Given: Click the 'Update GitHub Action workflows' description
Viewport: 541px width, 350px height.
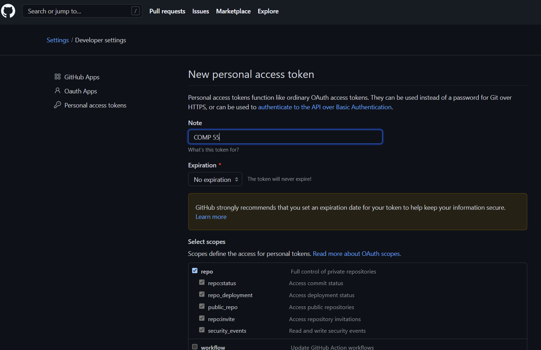Looking at the screenshot, I should [x=332, y=347].
